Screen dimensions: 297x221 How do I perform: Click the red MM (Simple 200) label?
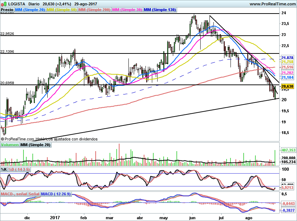pos(94,10)
